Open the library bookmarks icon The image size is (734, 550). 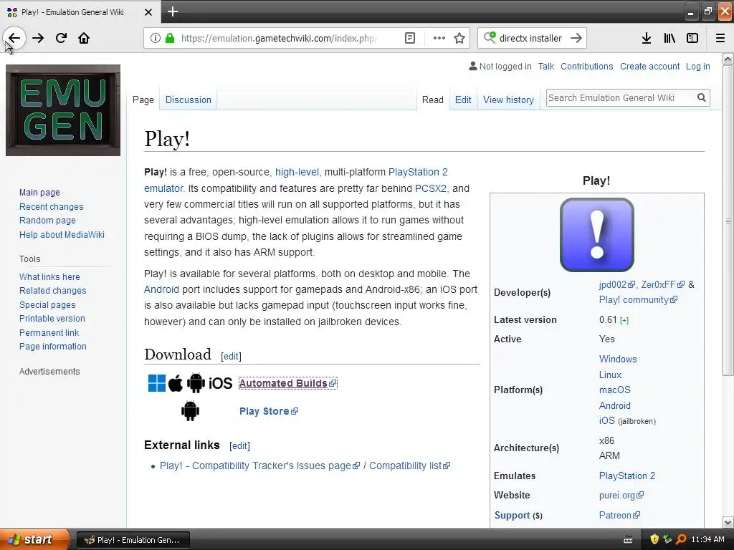pyautogui.click(x=669, y=38)
